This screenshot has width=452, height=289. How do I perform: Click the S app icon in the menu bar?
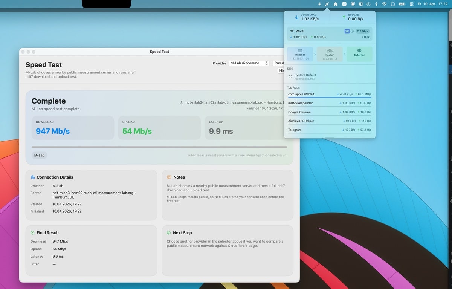coord(344,4)
